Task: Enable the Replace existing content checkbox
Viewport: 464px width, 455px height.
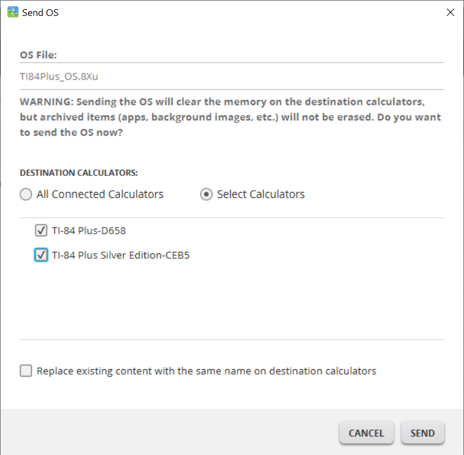Action: pyautogui.click(x=26, y=371)
